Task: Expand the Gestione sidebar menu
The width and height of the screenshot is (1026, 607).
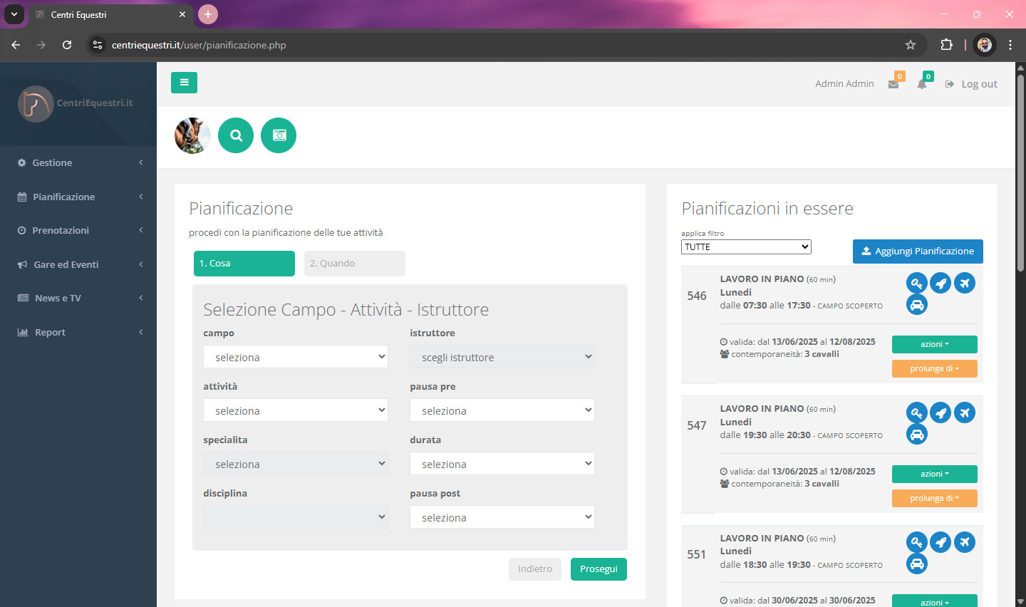Action: pyautogui.click(x=78, y=162)
